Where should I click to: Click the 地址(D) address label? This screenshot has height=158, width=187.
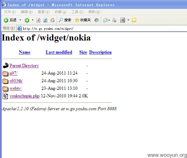(9, 28)
